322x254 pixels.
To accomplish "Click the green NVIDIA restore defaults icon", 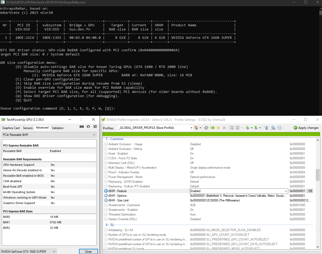I will click(212, 128).
